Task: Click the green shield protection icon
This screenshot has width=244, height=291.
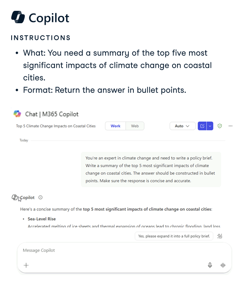Action: (x=220, y=126)
